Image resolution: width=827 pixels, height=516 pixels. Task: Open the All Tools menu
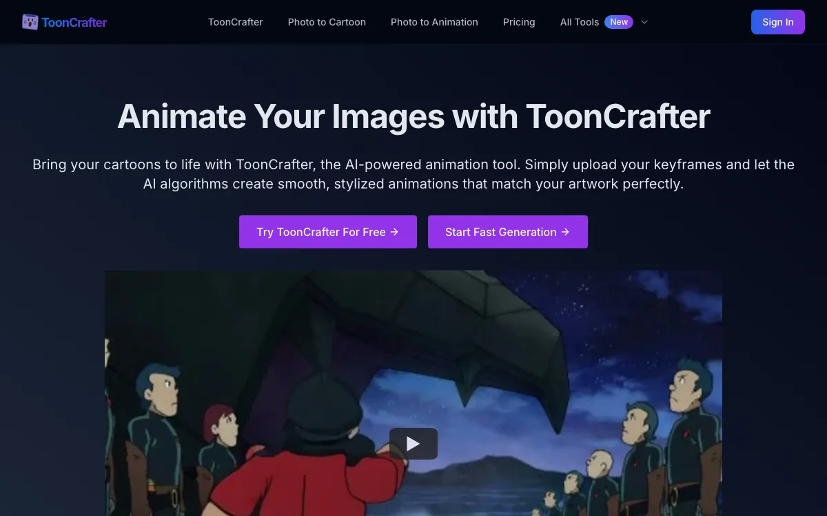(x=580, y=22)
